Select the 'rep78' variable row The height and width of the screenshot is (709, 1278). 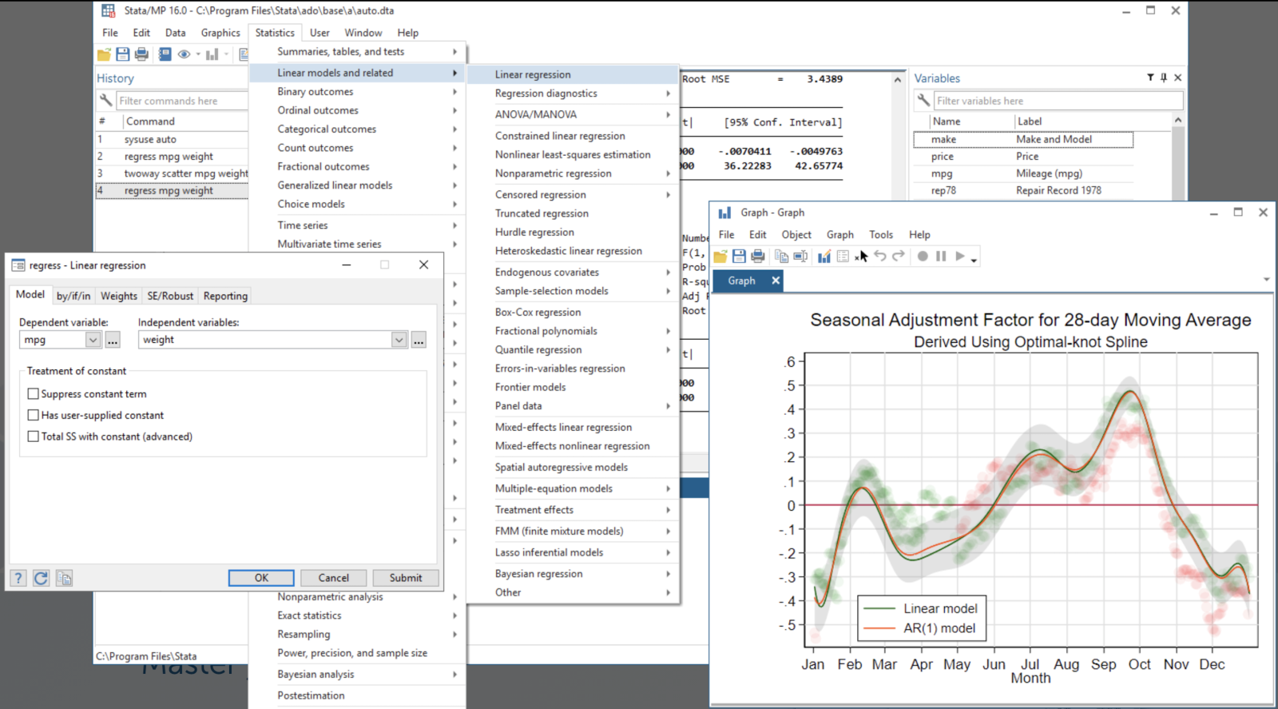1023,190
